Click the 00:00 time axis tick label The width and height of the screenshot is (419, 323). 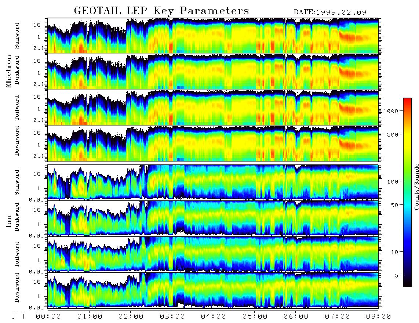pyautogui.click(x=48, y=316)
